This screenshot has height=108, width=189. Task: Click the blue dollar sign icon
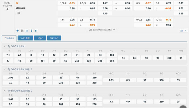pos(32,31)
